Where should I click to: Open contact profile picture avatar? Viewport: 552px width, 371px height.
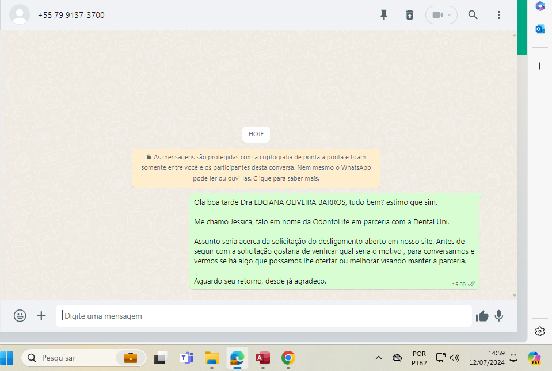pos(20,15)
